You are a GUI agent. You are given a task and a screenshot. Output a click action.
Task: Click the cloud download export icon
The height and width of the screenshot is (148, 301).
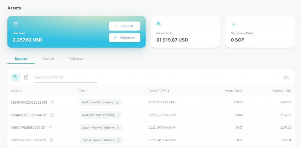287,77
